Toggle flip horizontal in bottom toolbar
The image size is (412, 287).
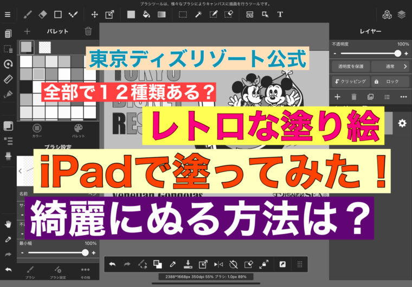(x=218, y=264)
